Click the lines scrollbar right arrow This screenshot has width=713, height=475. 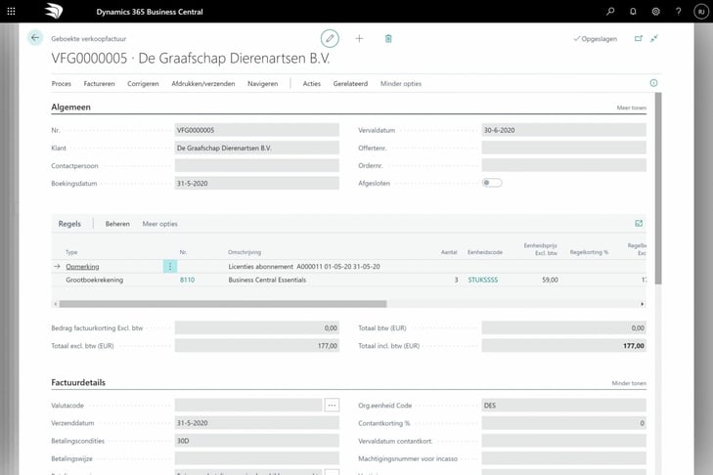pos(642,304)
